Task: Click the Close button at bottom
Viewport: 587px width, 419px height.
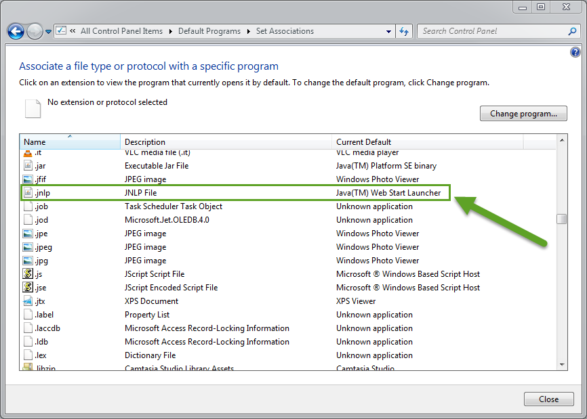Action: click(549, 399)
